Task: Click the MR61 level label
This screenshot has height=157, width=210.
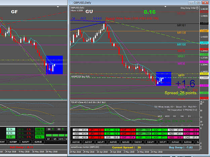Action: pos(181,56)
